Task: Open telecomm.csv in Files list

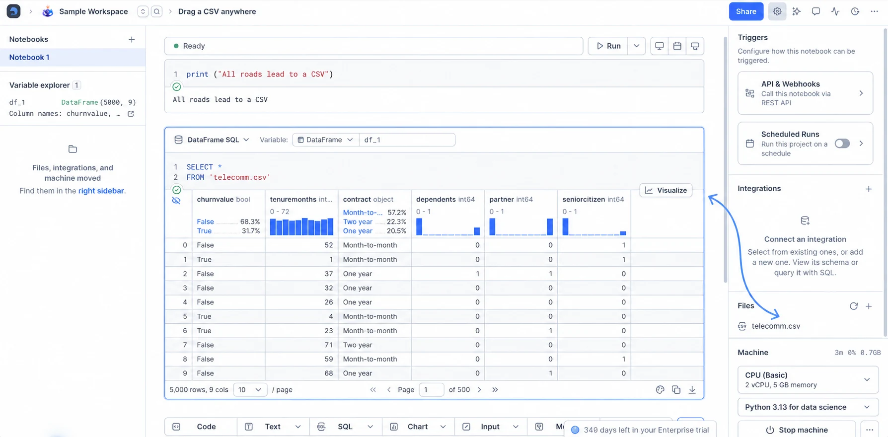Action: pyautogui.click(x=776, y=326)
